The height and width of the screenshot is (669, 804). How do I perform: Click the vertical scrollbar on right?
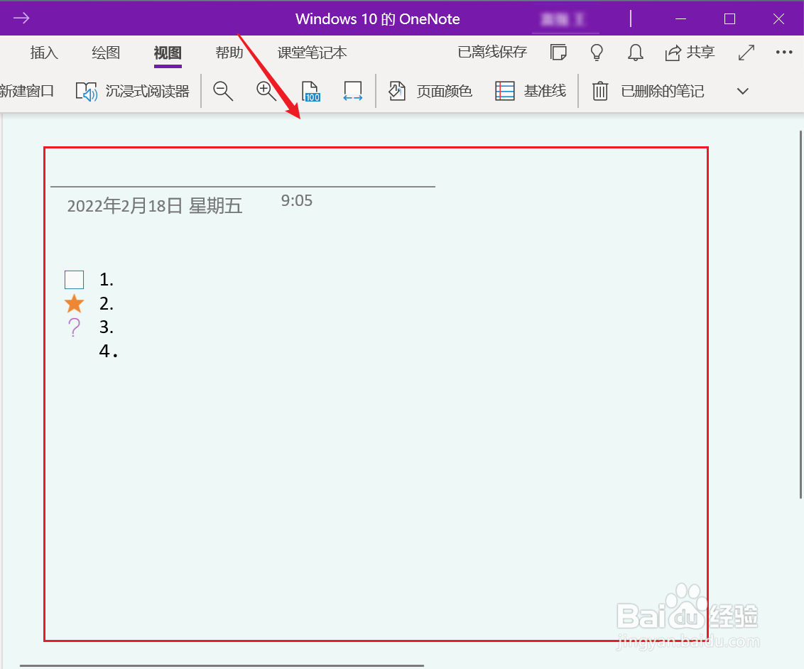click(800, 314)
